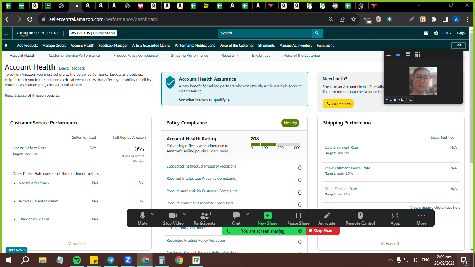Click the Seller Central search magnifier button
The image size is (475, 267).
coord(317,33)
